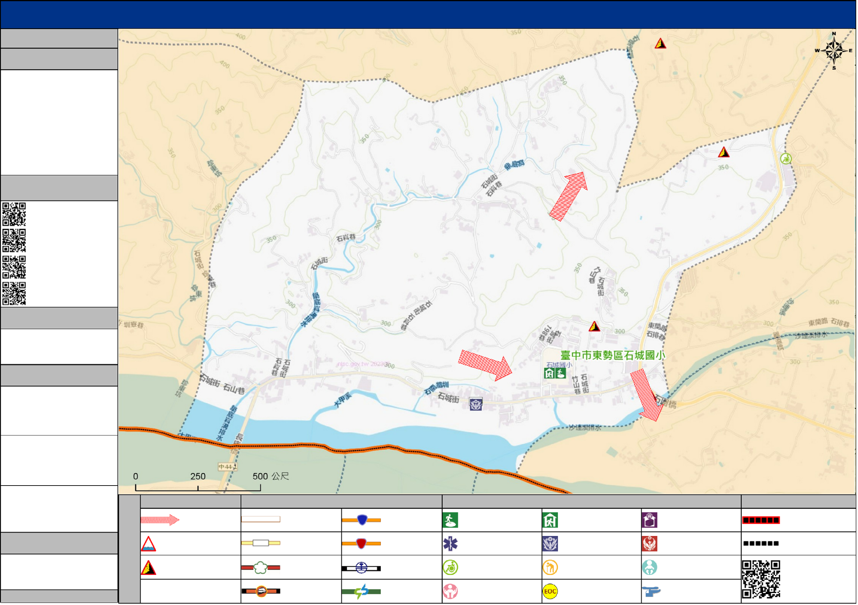Viewport: 858px width, 605px height.
Task: Click the topmost QR code in the left panel
Action: pyautogui.click(x=14, y=215)
